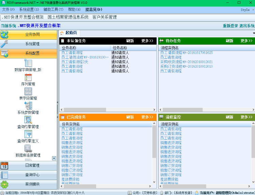Click the sidebar icon list down arrow
The width and height of the screenshot is (255, 195).
pos(54,158)
